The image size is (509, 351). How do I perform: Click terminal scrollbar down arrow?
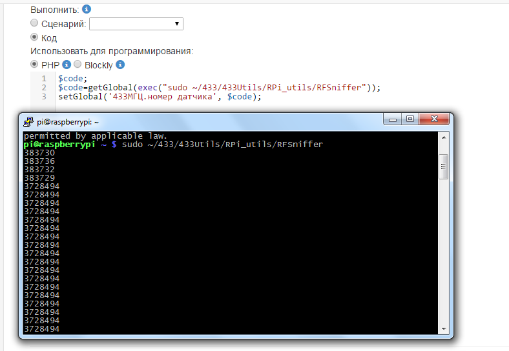pos(443,329)
